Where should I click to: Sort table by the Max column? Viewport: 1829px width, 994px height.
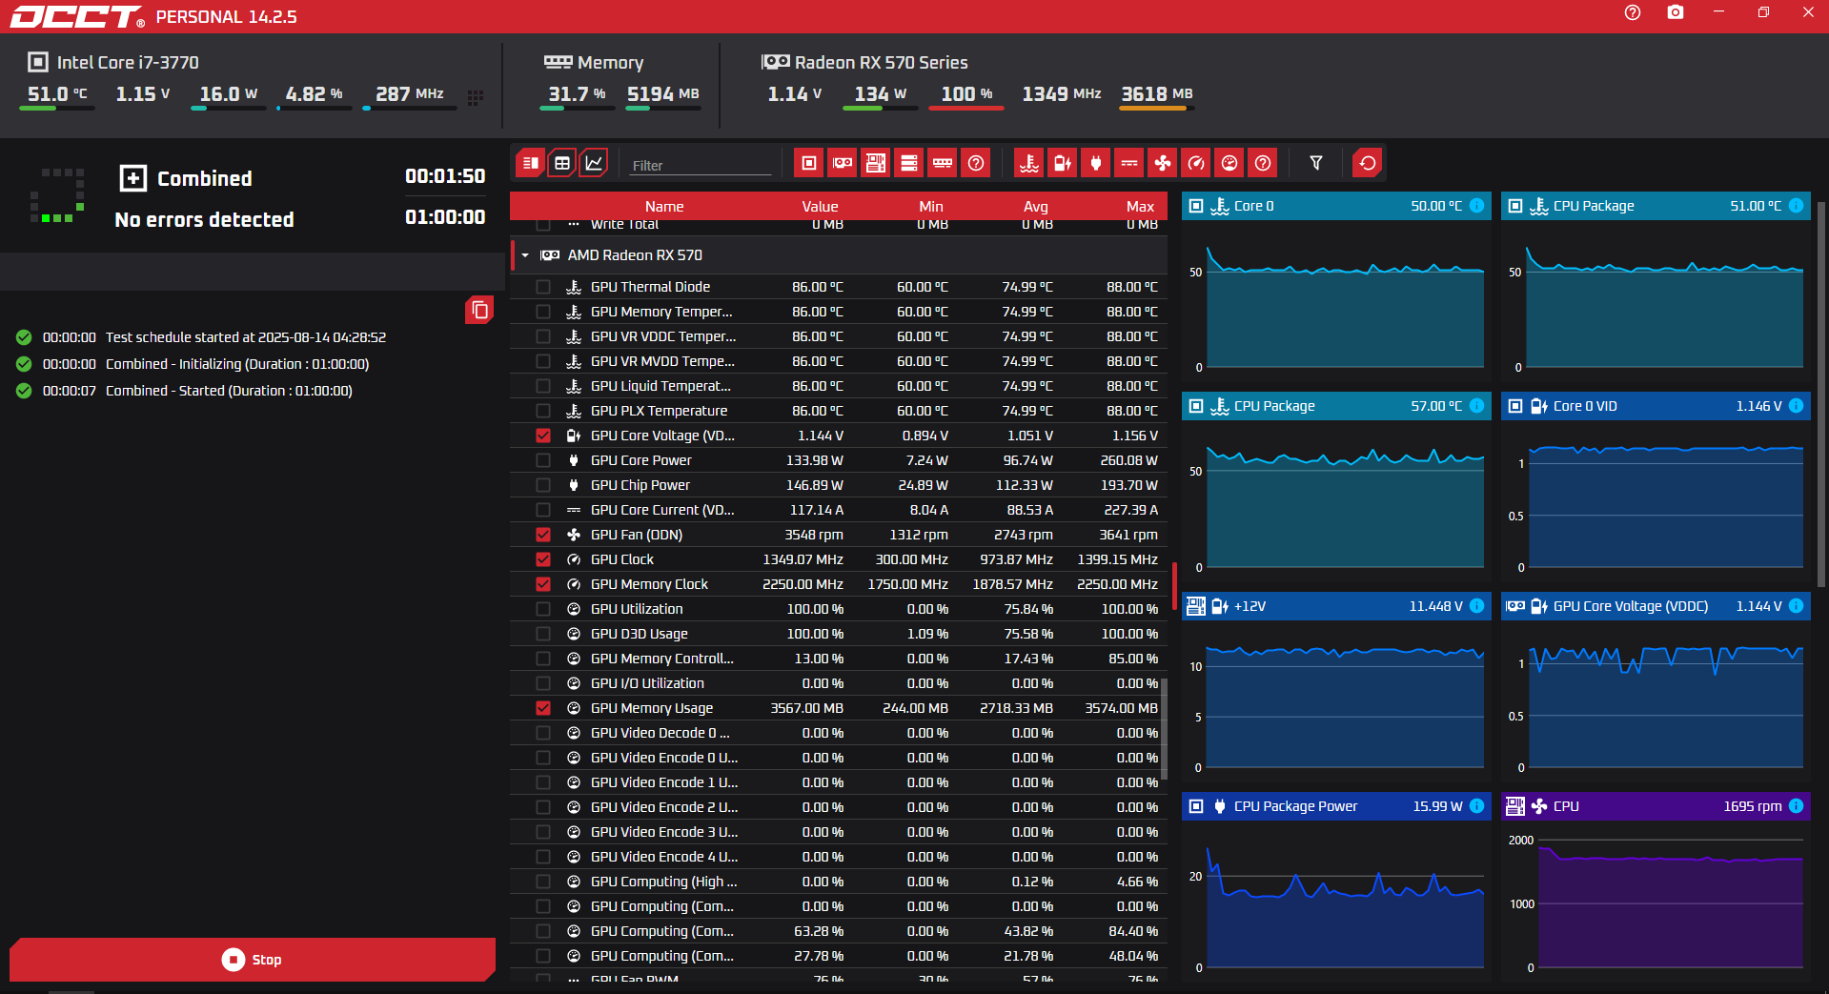(x=1140, y=207)
